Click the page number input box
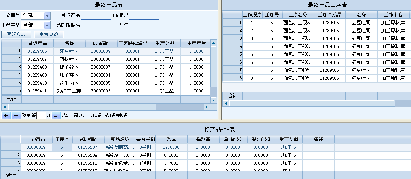This screenshot has height=179, width=411. pyautogui.click(x=41, y=115)
